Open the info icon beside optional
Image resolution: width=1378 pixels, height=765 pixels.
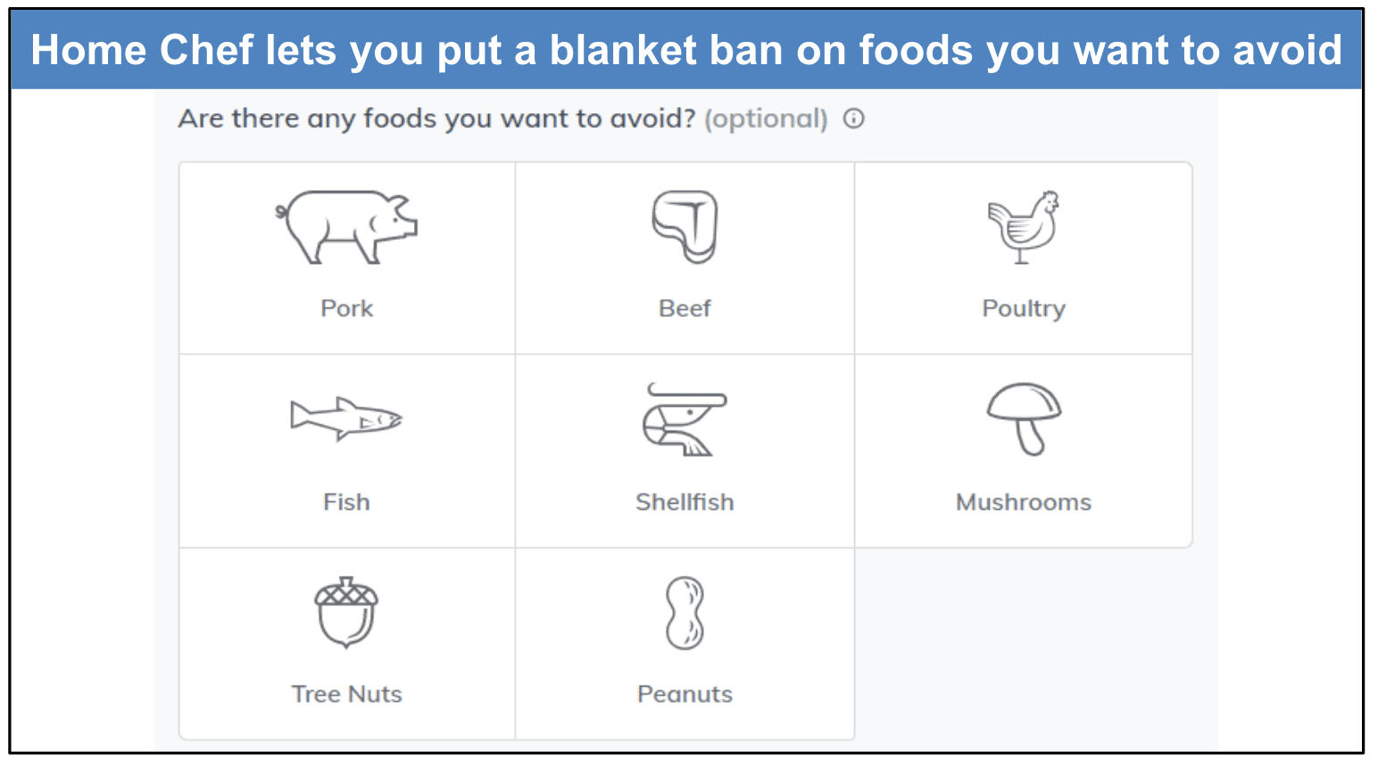pos(854,119)
